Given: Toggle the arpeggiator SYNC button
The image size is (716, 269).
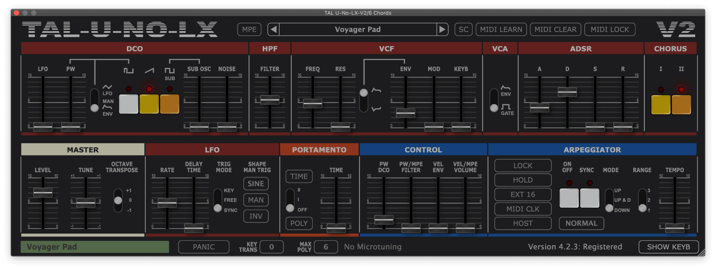Looking at the screenshot, I should point(590,198).
